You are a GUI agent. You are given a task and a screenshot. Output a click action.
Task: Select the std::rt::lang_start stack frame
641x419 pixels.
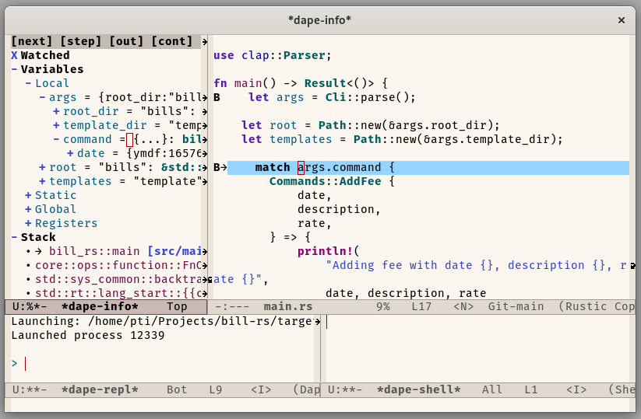pos(118,293)
